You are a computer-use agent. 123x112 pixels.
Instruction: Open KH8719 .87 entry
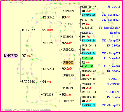(x=89, y=7)
